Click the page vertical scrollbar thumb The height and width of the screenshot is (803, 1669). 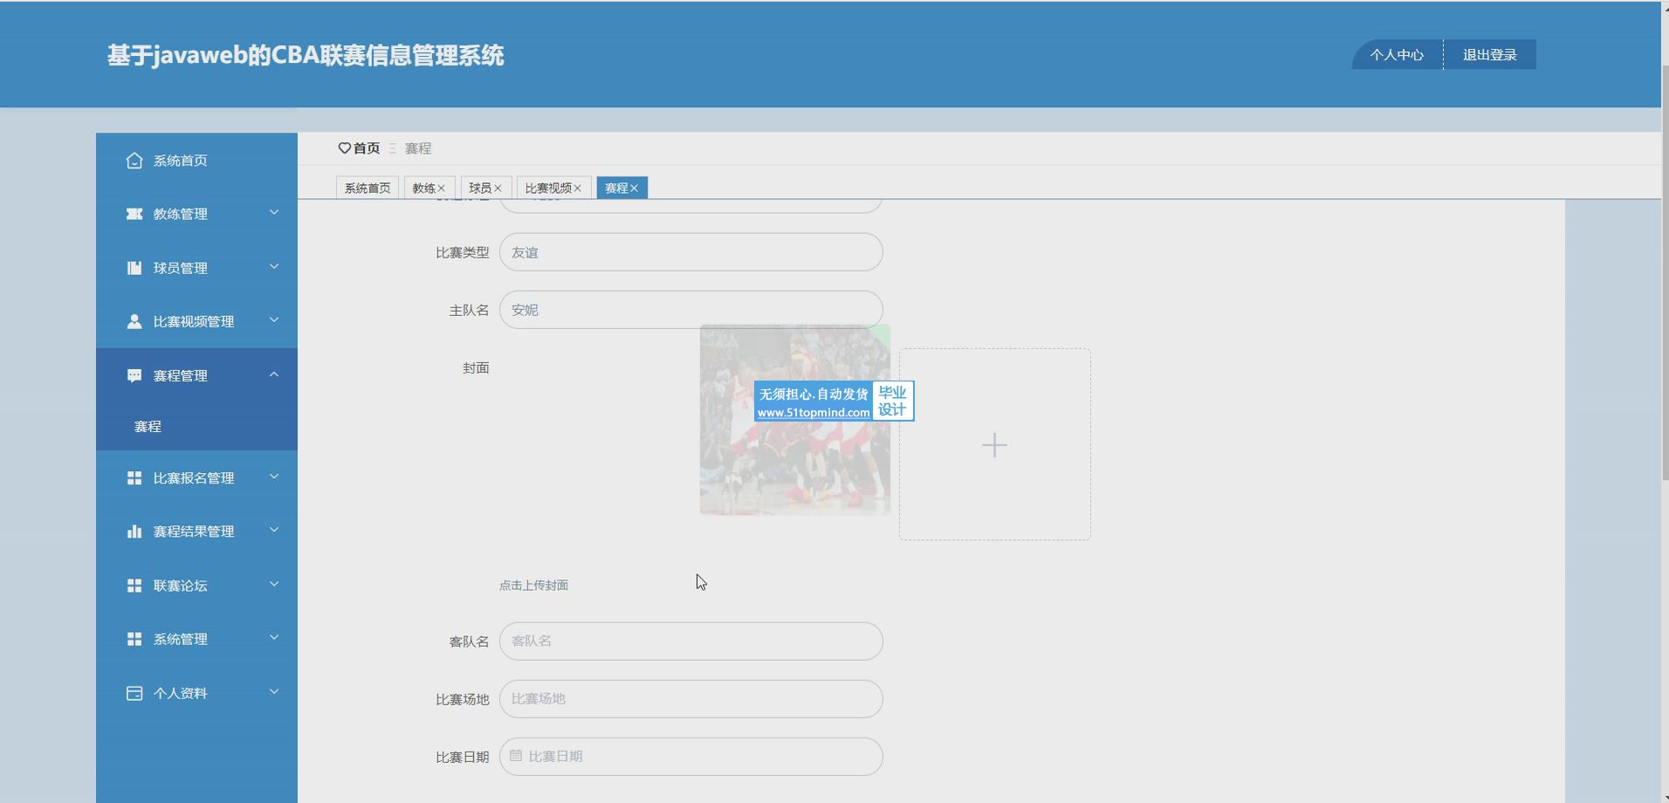coord(1665,272)
